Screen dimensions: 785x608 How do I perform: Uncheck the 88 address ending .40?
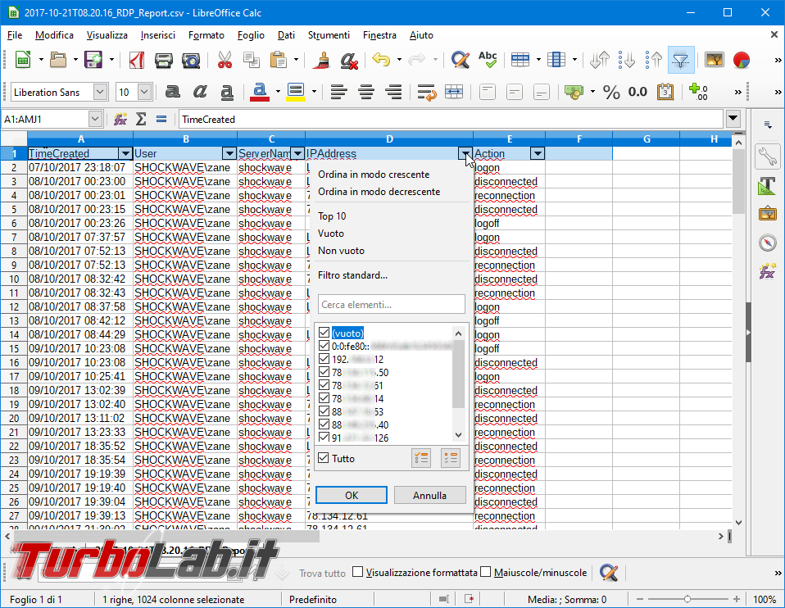[324, 424]
